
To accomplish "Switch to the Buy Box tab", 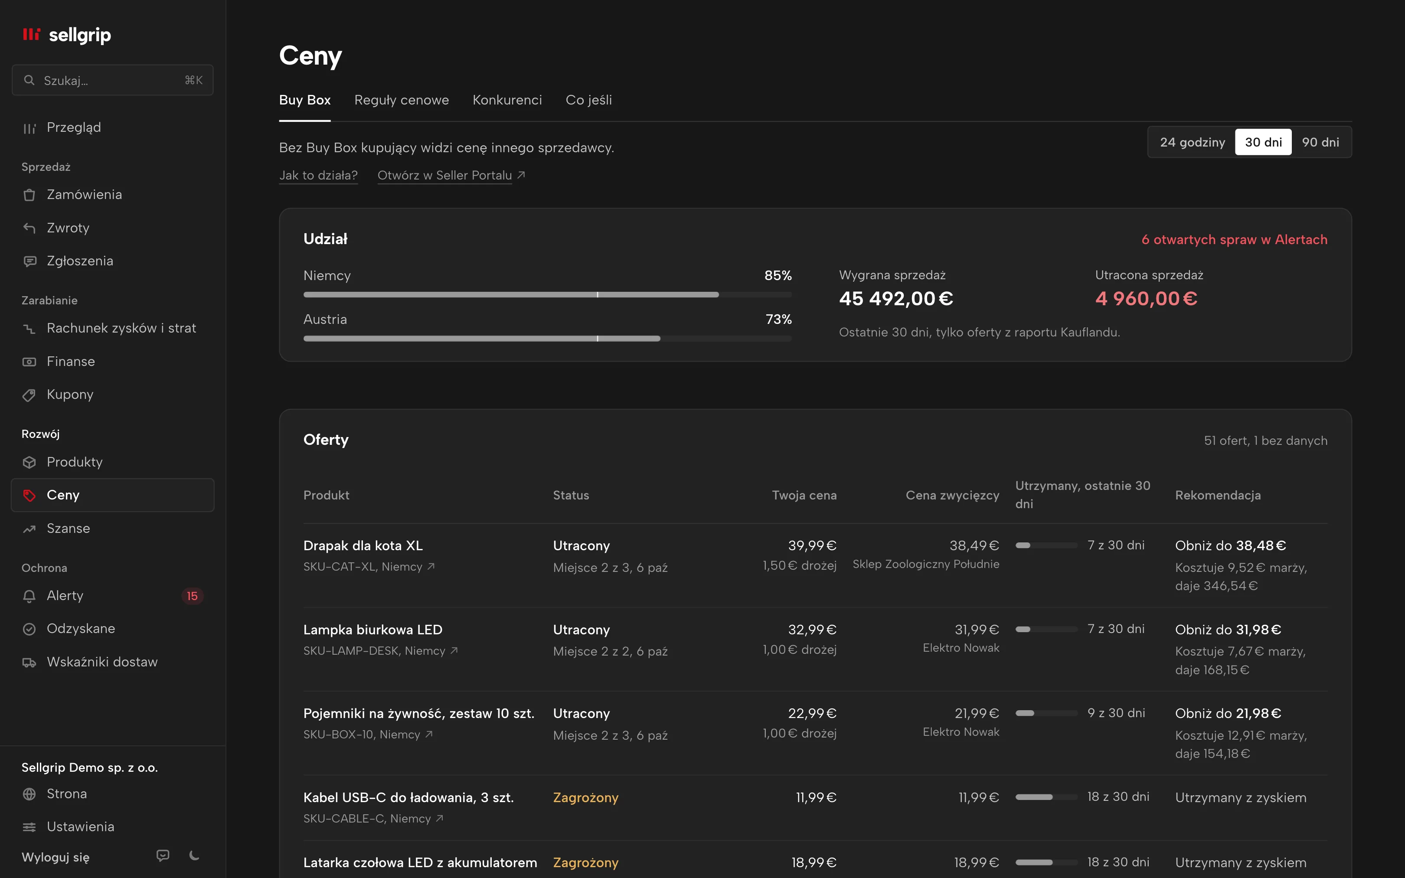I will tap(305, 100).
